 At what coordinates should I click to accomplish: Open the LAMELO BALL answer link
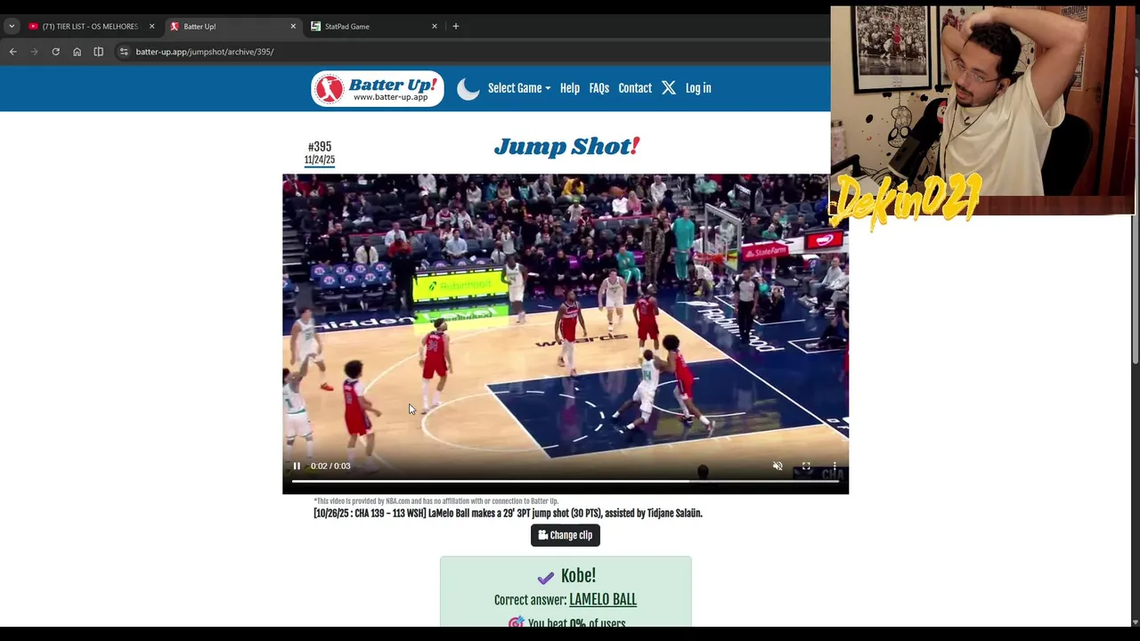(603, 600)
